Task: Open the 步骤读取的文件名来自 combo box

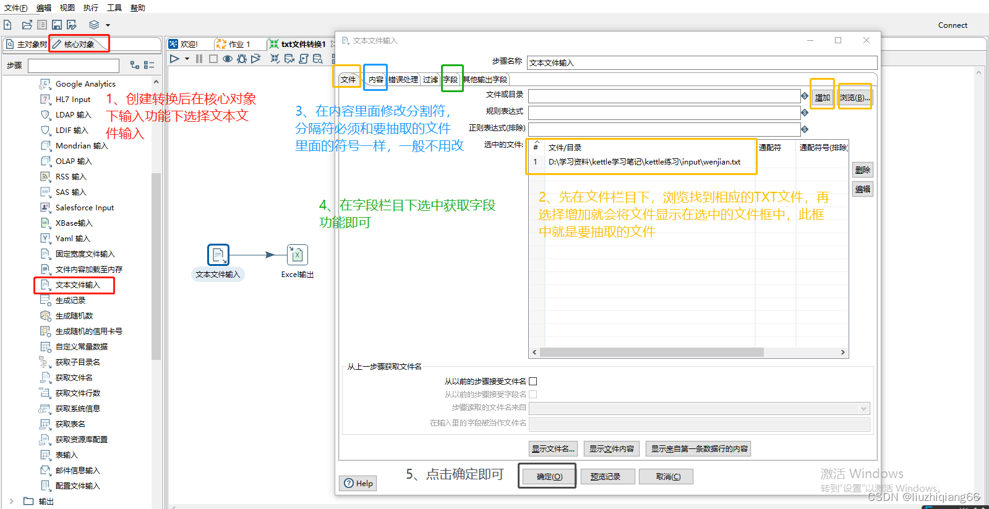Action: click(700, 409)
